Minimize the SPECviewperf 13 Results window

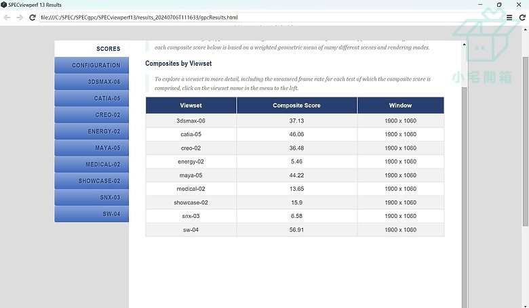click(480, 5)
